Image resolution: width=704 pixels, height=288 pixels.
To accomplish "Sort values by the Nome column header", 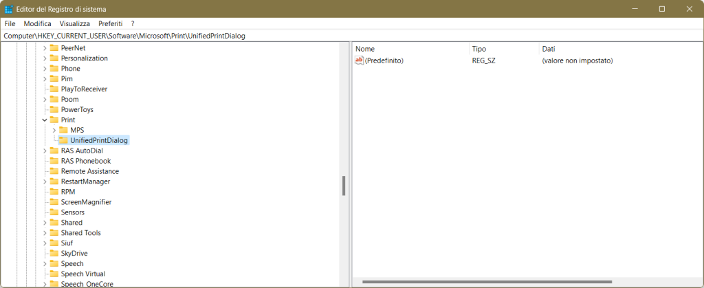I will [x=411, y=49].
